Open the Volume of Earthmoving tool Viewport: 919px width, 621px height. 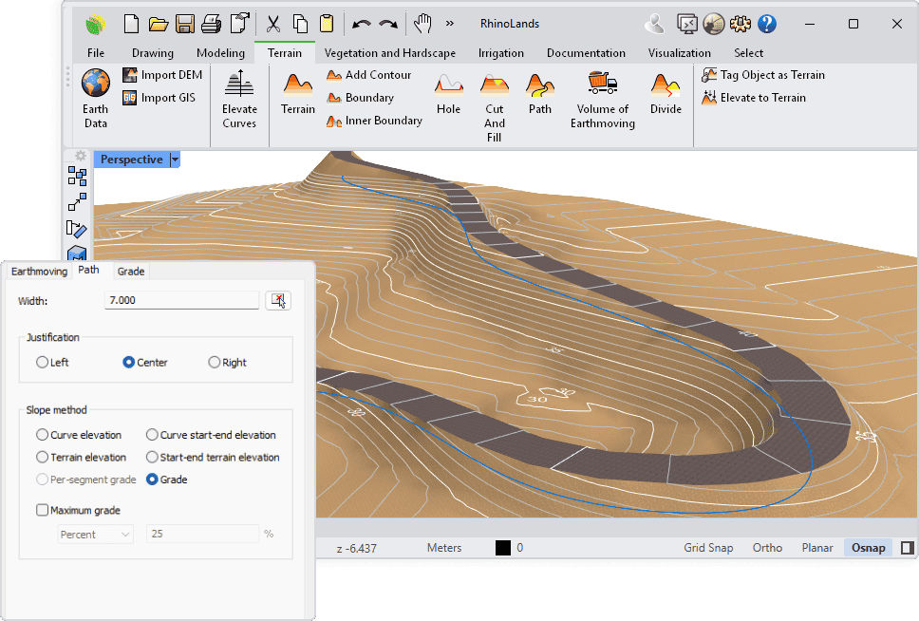tap(602, 98)
